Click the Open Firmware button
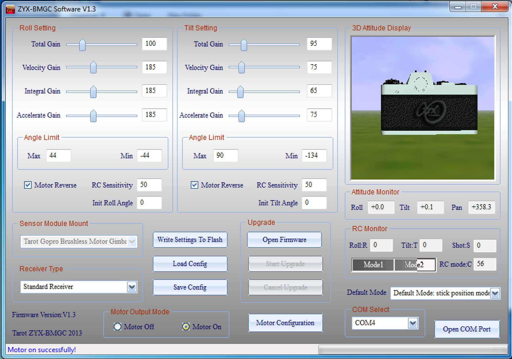Screen dimensions: 512x359 284,240
